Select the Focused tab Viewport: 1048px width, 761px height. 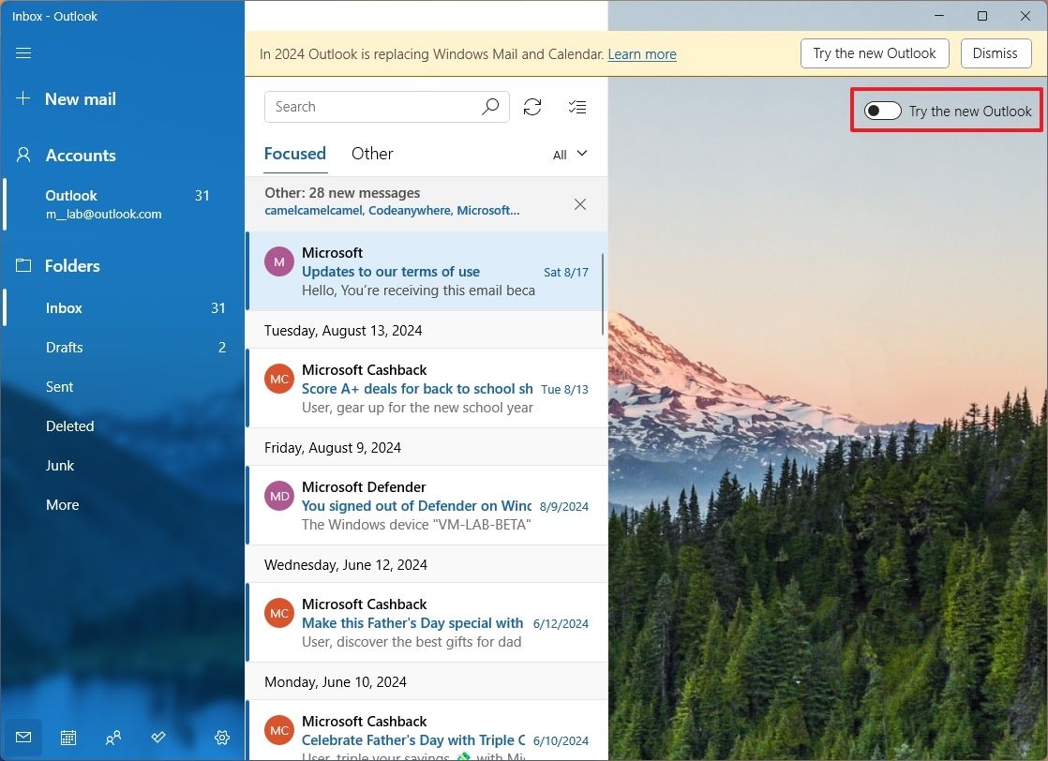point(295,154)
